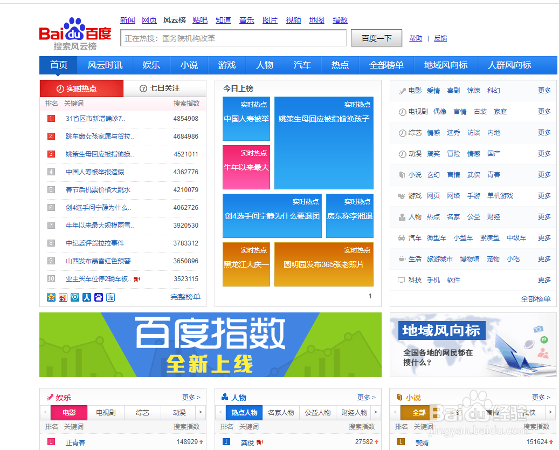
Task: Click the 游戏 category icon
Action: point(402,196)
